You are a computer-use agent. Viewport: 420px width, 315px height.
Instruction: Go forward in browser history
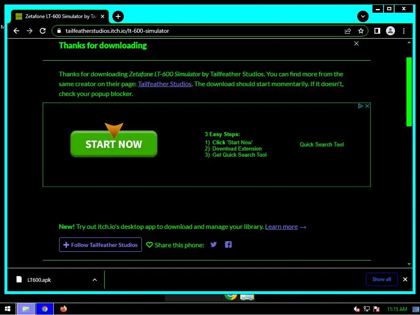(x=30, y=31)
